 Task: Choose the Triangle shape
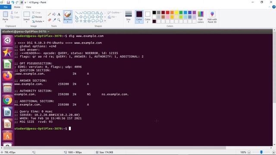(101, 13)
